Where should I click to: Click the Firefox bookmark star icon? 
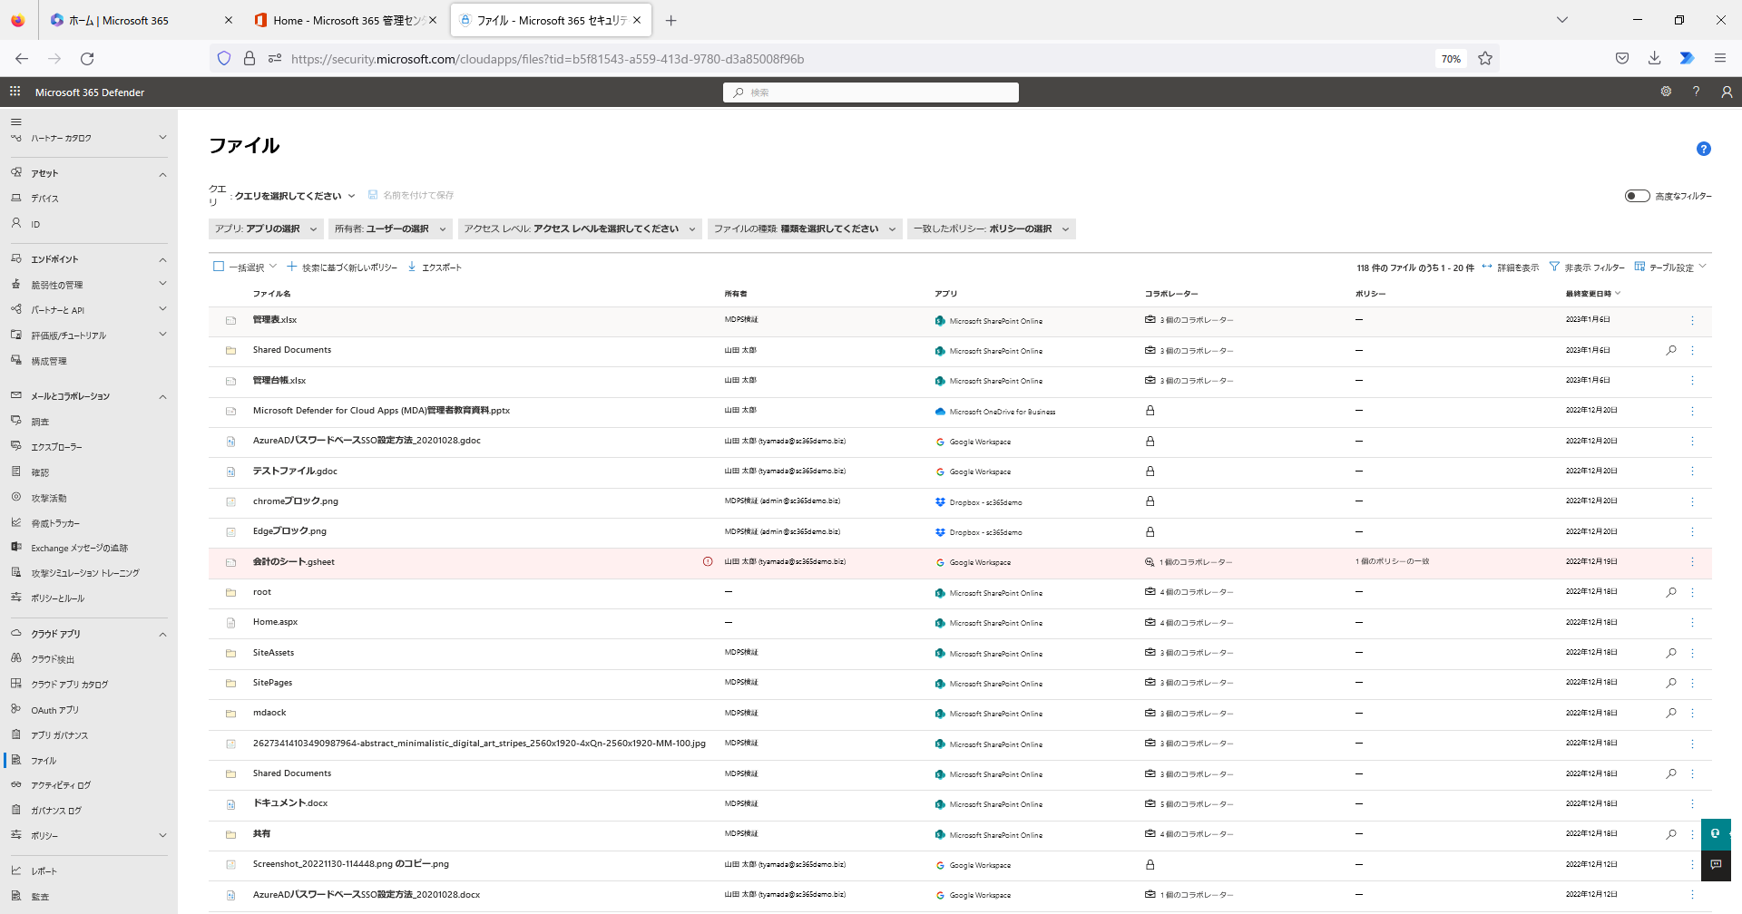pyautogui.click(x=1485, y=58)
